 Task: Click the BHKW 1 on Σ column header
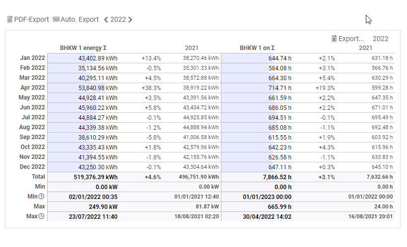coord(257,48)
